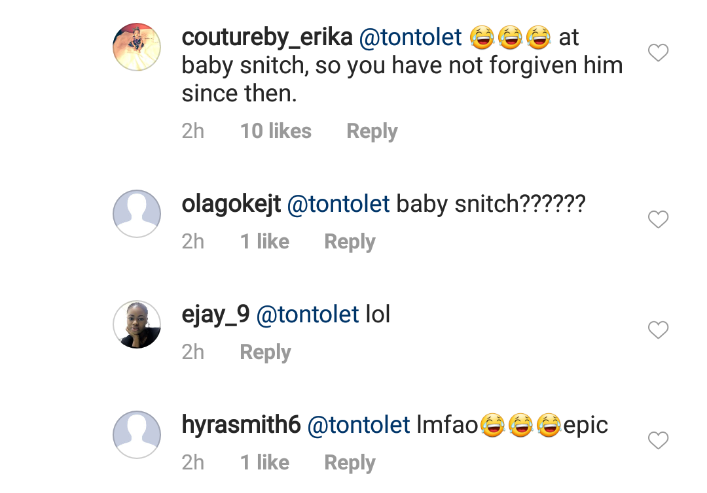Reply to coutureby_erika's comment
This screenshot has width=707, height=493.
click(372, 131)
